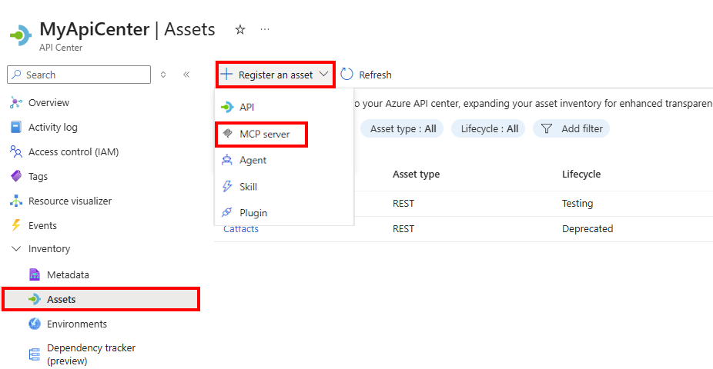Open Metadata under Inventory
The image size is (713, 369).
click(x=68, y=274)
